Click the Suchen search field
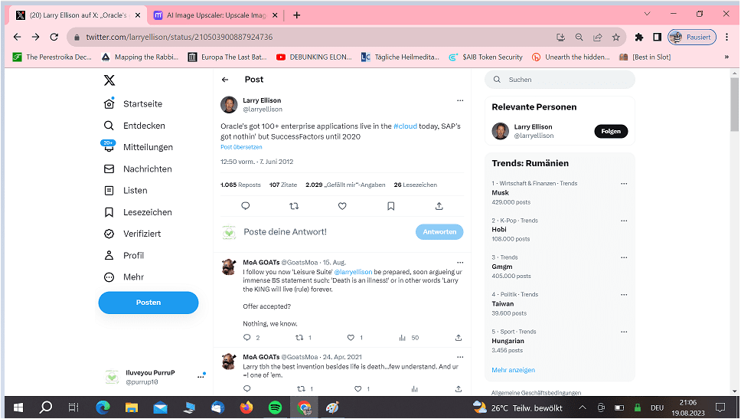This screenshot has height=419, width=741. point(566,80)
